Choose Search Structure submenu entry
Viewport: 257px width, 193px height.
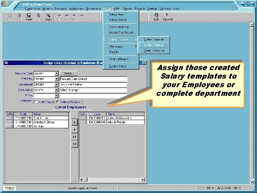(x=154, y=50)
